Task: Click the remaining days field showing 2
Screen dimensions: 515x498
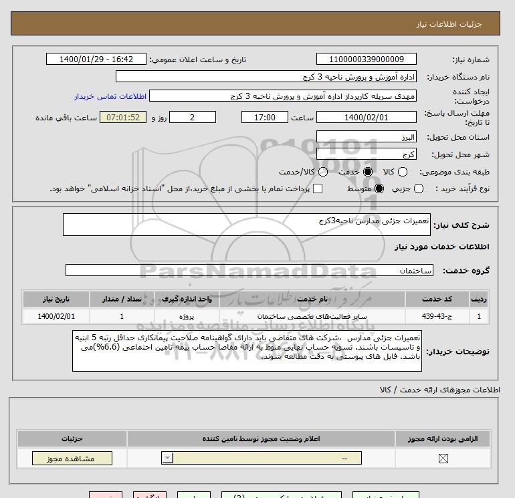Action: coord(193,117)
